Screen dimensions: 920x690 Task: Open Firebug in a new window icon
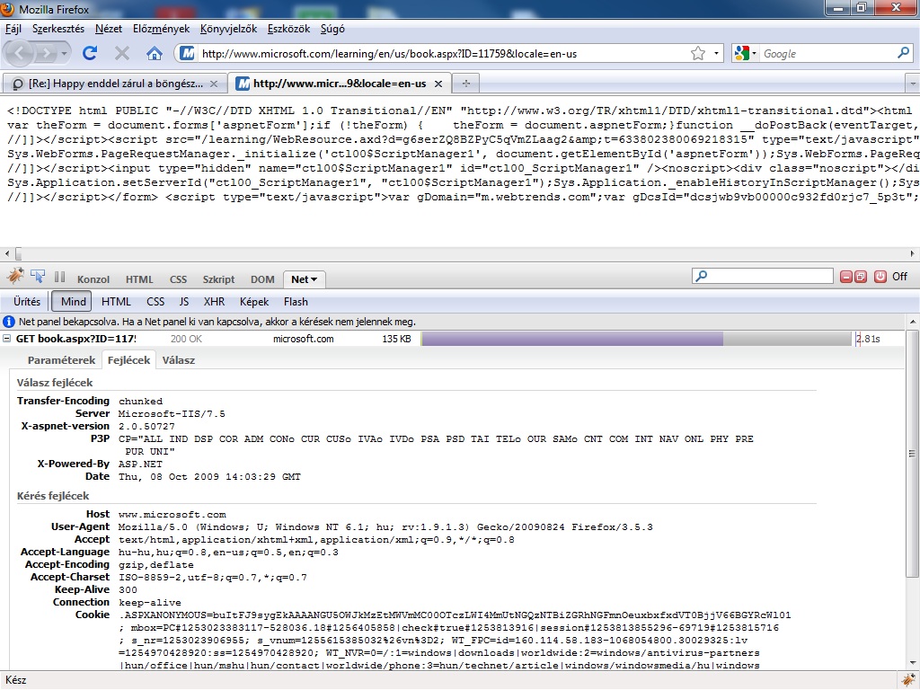click(861, 277)
